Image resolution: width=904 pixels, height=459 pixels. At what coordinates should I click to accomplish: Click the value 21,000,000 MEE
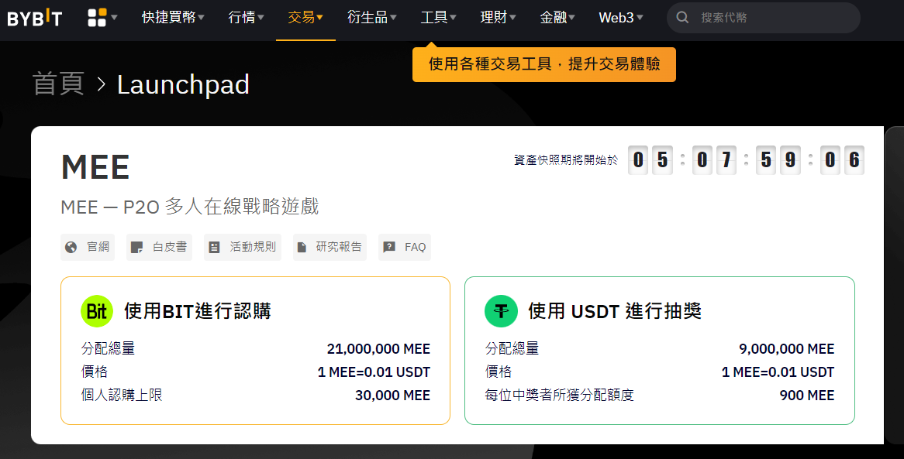point(378,349)
